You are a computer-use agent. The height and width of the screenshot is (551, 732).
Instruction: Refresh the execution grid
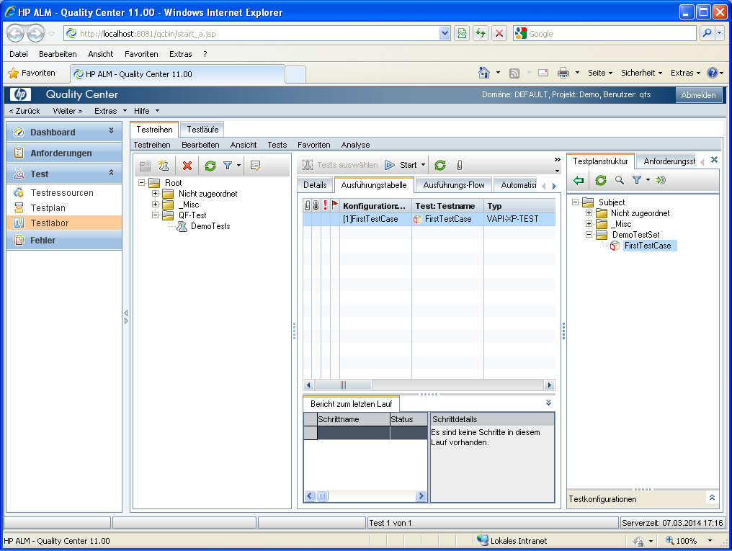tap(440, 165)
